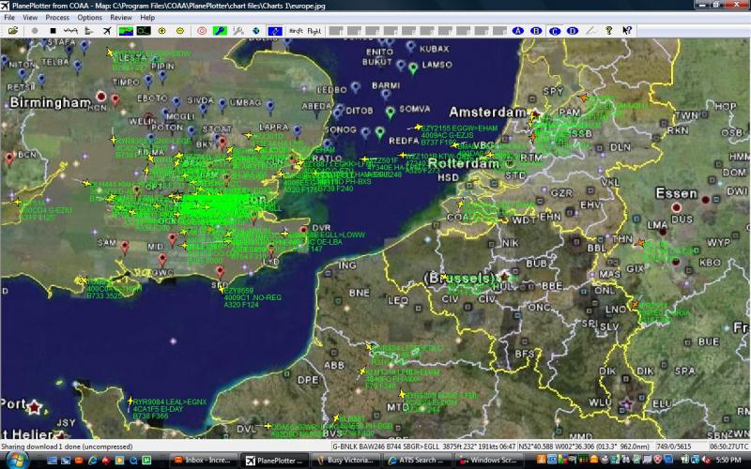This screenshot has width=751, height=469.
Task: Click the red concentric circles target icon
Action: pyautogui.click(x=202, y=31)
